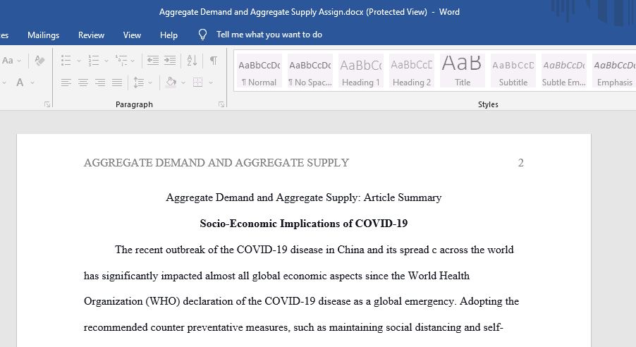
Task: Open Font dialog launcher
Action: click(47, 104)
